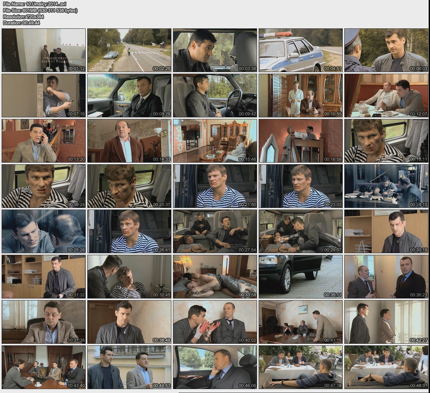430x393 pixels.
Task: Select the black SUV thumbnail at 00:35:11
Action: point(301,277)
